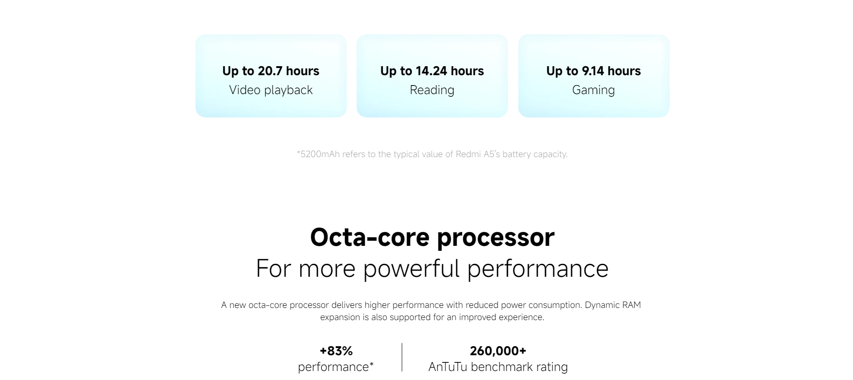This screenshot has height=380, width=853.
Task: Click the 'Octa-core processor' heading
Action: tap(432, 237)
